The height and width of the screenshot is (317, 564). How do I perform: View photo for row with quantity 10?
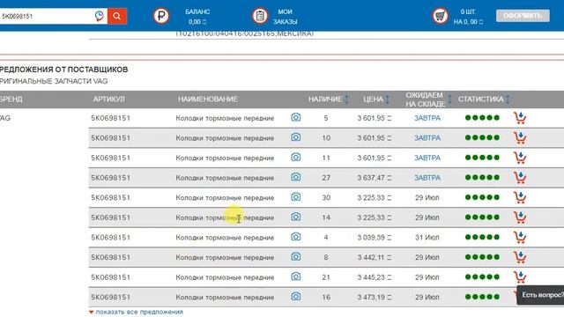point(296,137)
